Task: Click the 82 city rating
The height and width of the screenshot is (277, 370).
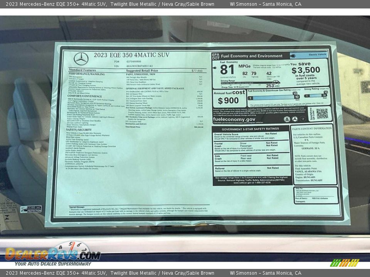Action: [245, 73]
